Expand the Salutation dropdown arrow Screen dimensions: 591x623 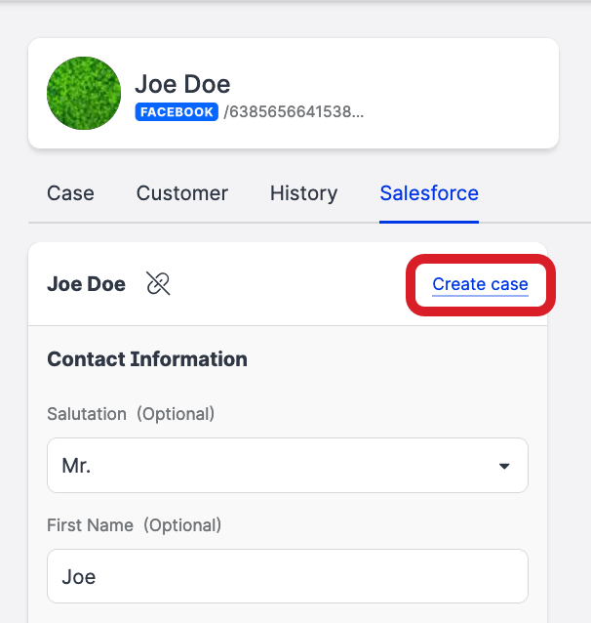pyautogui.click(x=504, y=466)
